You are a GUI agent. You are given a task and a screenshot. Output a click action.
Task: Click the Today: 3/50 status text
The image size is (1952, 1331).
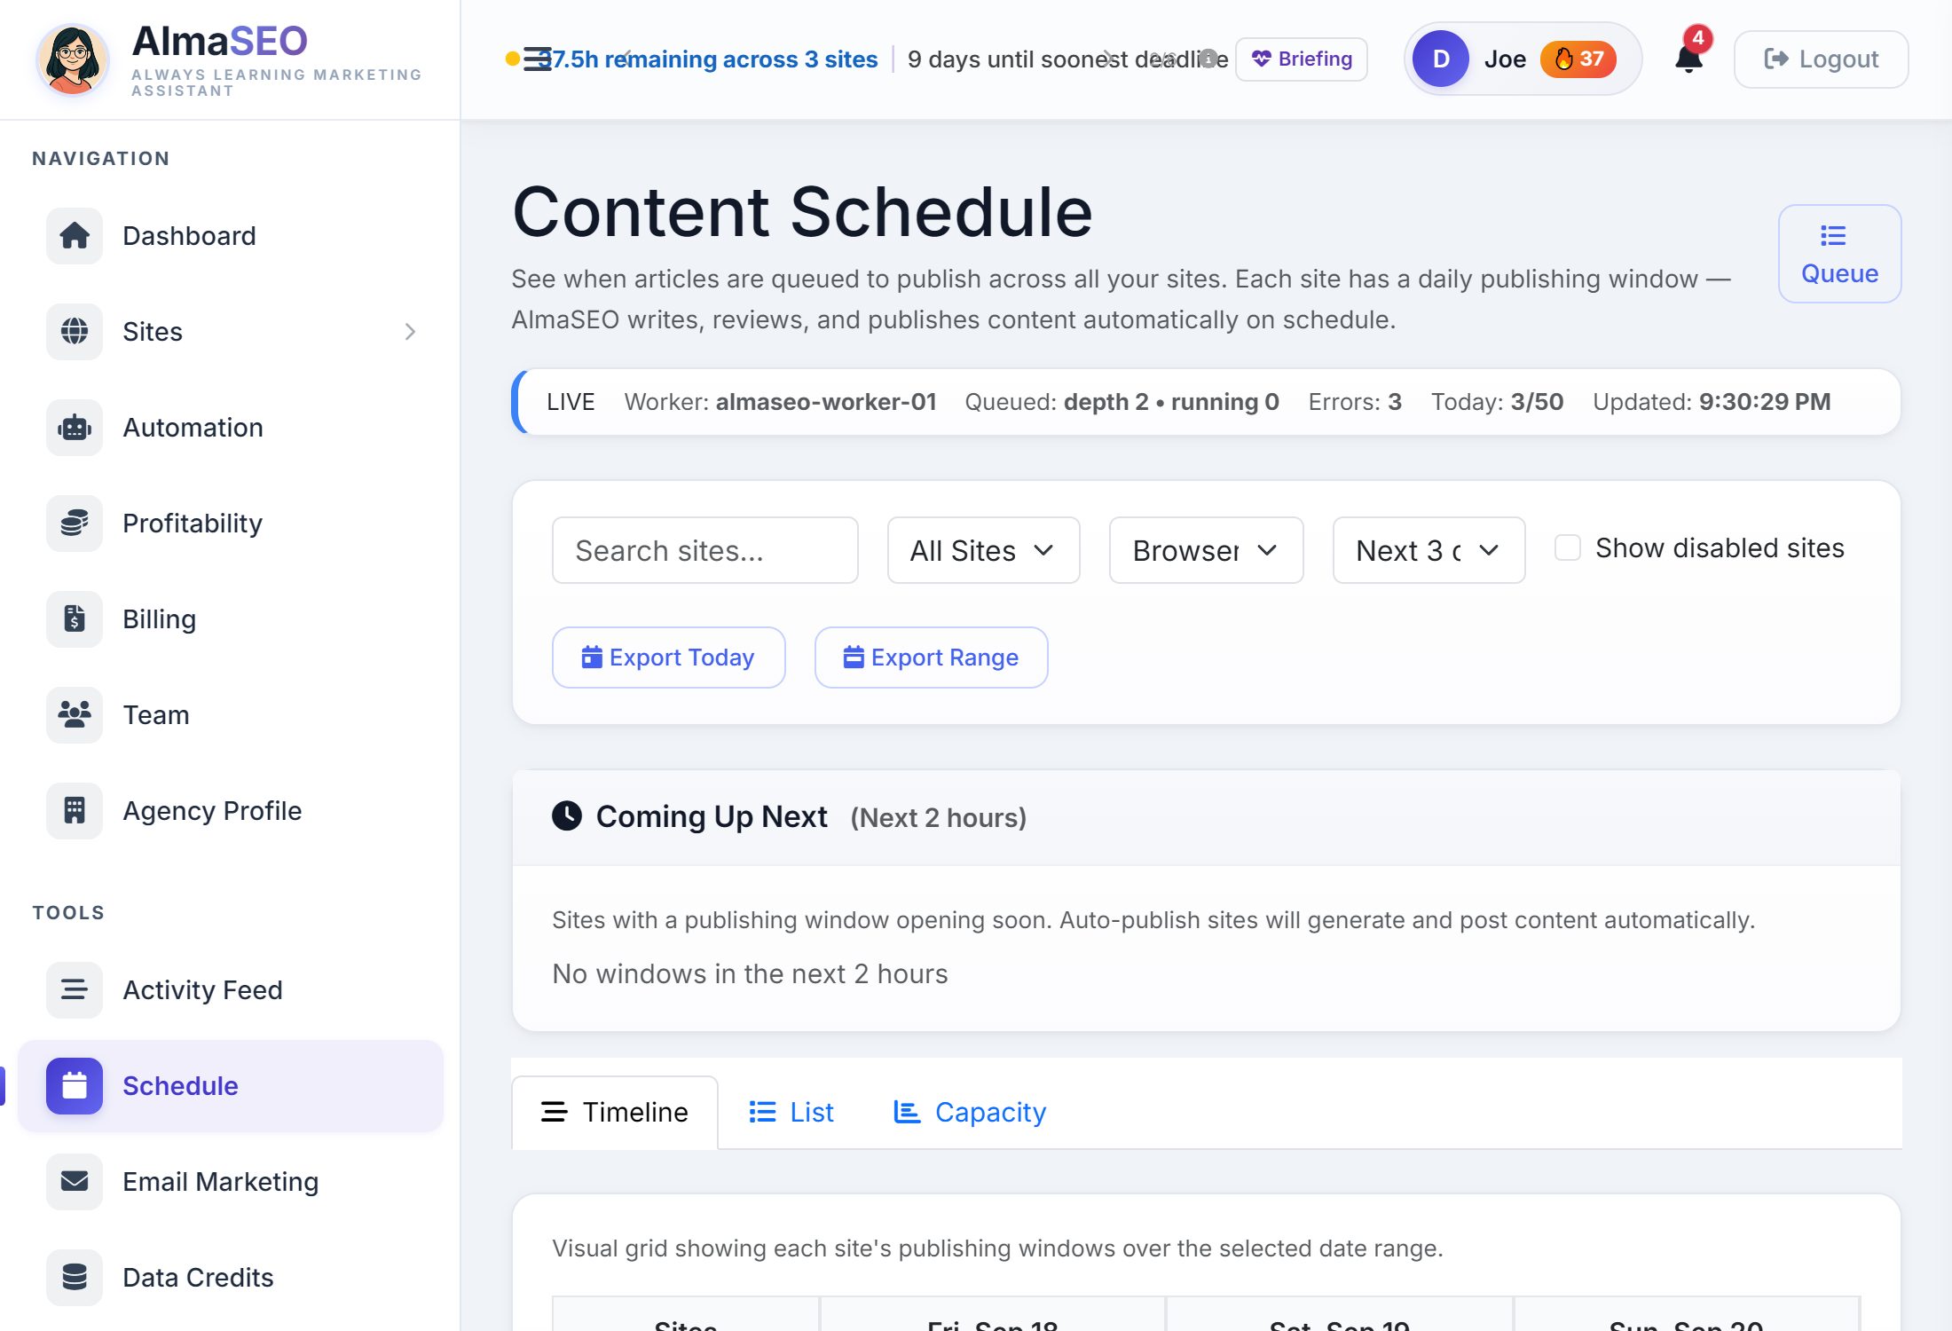[1497, 402]
